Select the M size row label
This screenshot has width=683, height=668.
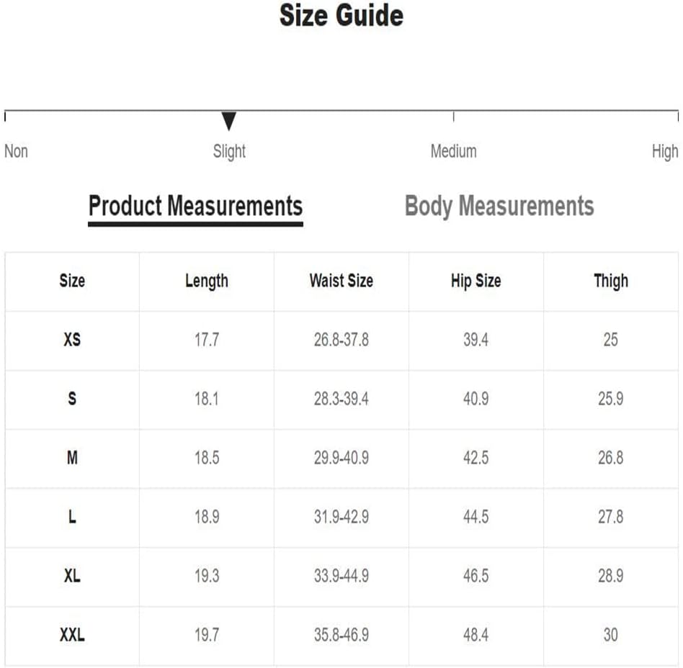point(72,458)
